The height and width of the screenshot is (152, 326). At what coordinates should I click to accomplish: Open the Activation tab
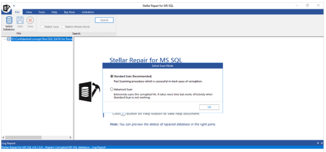88,12
